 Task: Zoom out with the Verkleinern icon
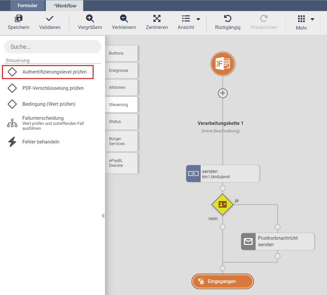(x=124, y=19)
